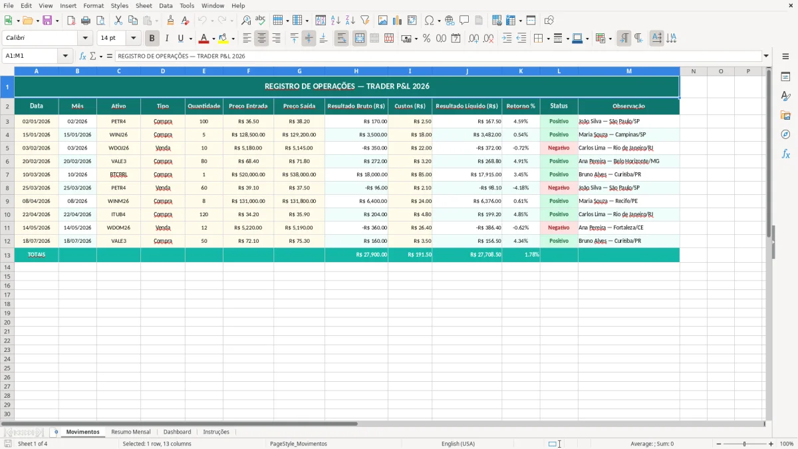Select the Clone Formatting paintbrush

click(x=171, y=21)
